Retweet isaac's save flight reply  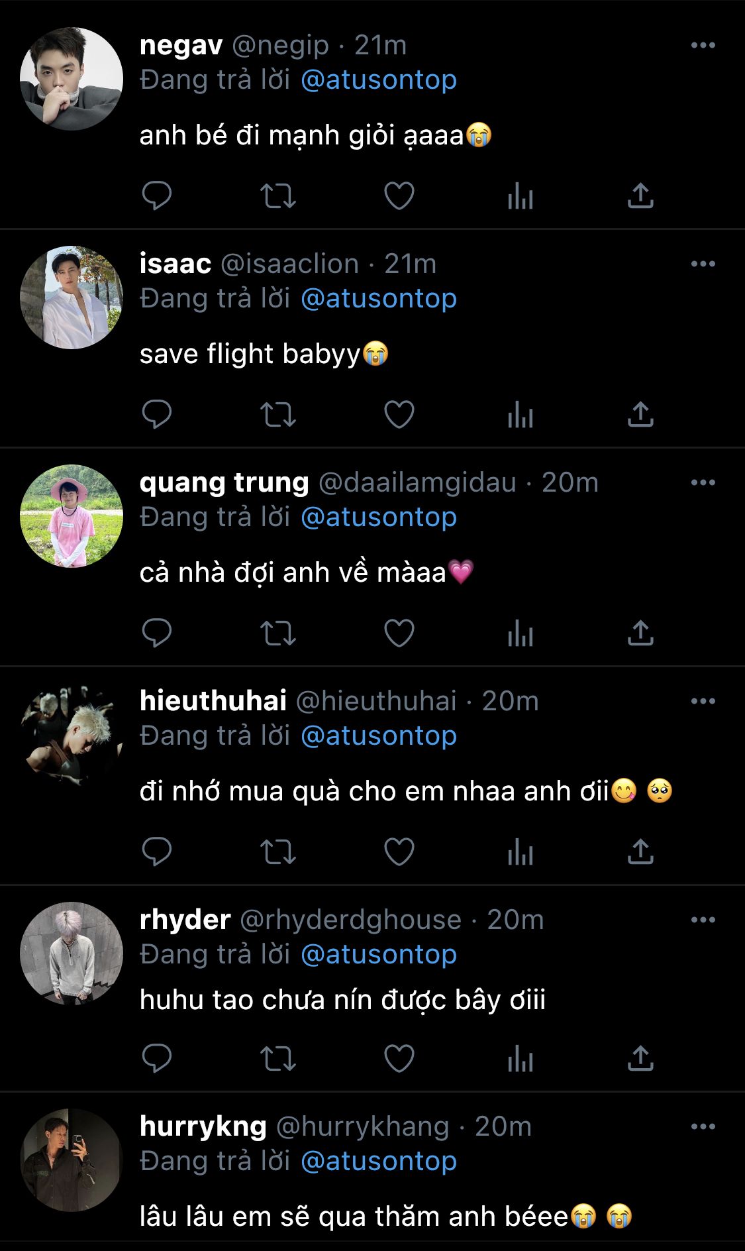[x=277, y=415]
